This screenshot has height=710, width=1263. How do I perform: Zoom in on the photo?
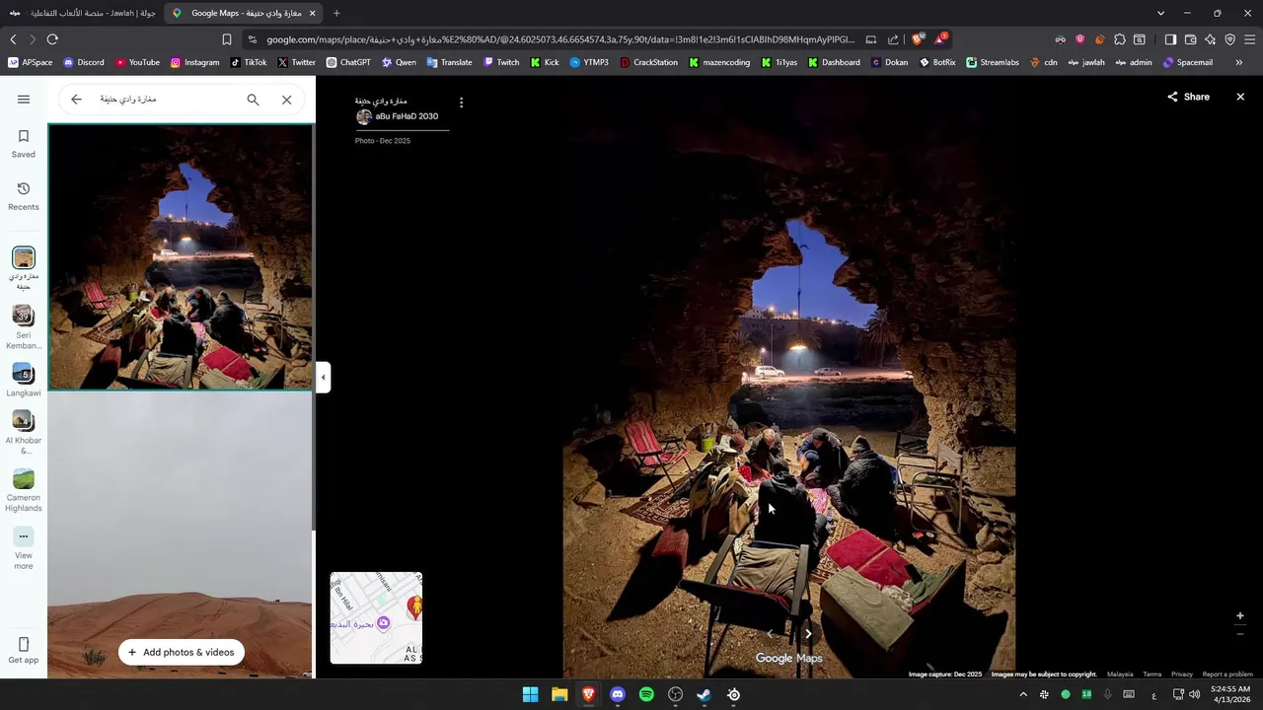[x=1240, y=616]
